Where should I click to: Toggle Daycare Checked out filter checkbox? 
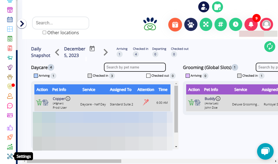tap(148, 76)
